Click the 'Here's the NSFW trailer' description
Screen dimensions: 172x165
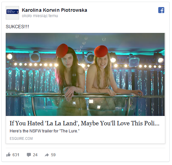point(45,131)
